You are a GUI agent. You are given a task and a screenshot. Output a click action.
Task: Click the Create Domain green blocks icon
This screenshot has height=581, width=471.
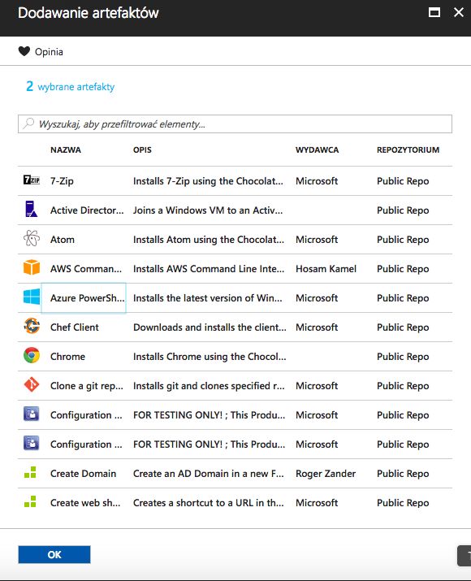point(30,472)
